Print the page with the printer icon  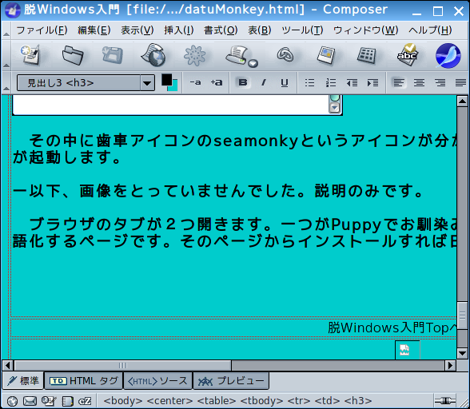(x=236, y=55)
